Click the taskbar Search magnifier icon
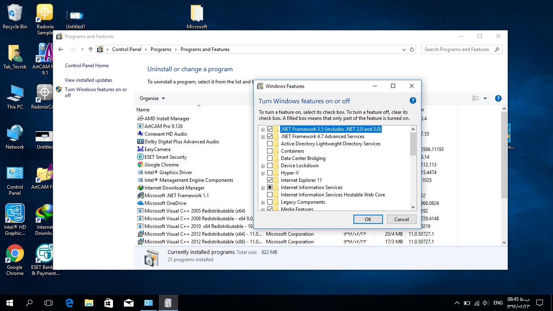The height and width of the screenshot is (311, 553). tap(29, 303)
